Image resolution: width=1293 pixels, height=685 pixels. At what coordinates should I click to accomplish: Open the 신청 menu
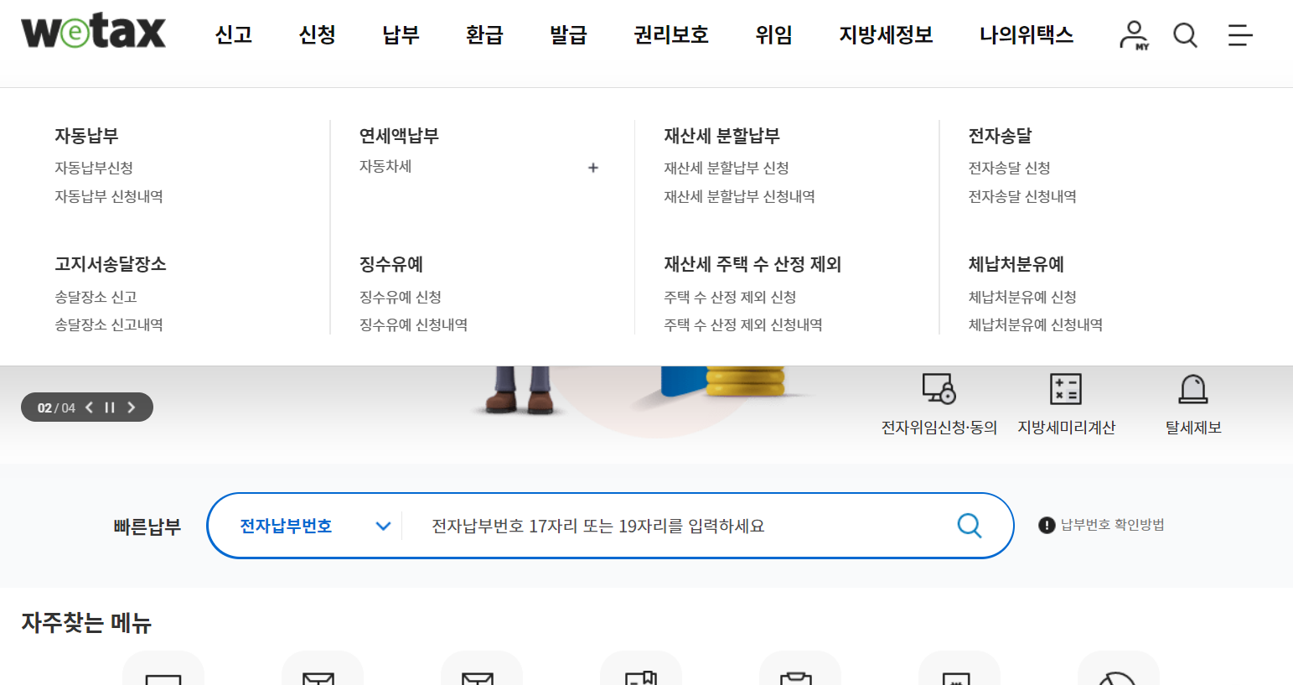click(x=318, y=34)
